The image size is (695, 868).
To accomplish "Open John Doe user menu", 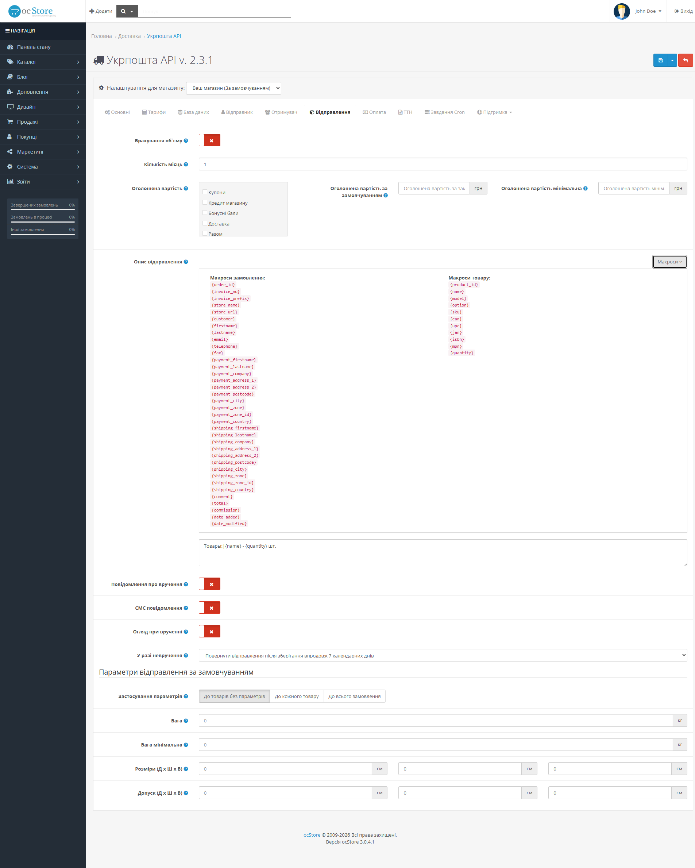I will pos(648,11).
